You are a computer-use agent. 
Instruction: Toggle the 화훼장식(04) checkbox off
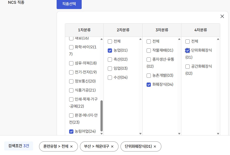(149, 85)
